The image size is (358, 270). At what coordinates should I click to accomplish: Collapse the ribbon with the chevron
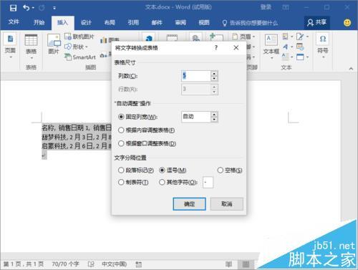[x=351, y=69]
